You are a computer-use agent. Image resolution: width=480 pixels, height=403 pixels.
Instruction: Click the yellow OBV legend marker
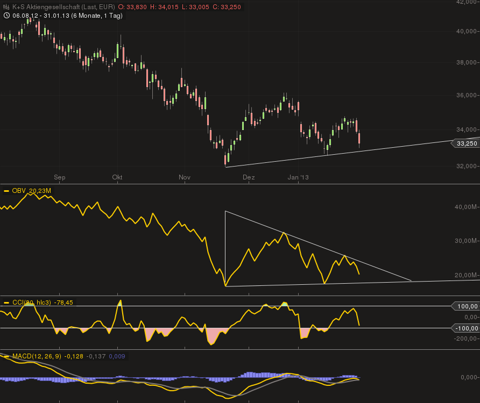click(x=6, y=191)
